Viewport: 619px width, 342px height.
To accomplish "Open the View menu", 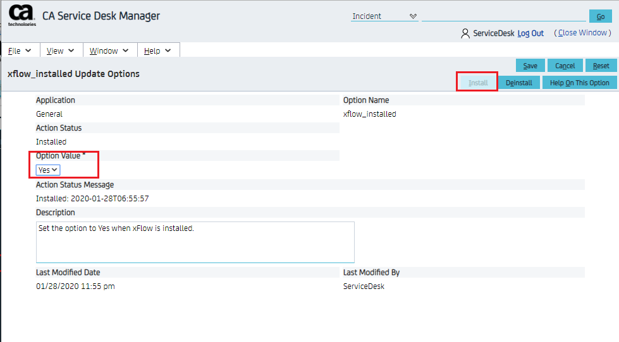I will tap(61, 51).
